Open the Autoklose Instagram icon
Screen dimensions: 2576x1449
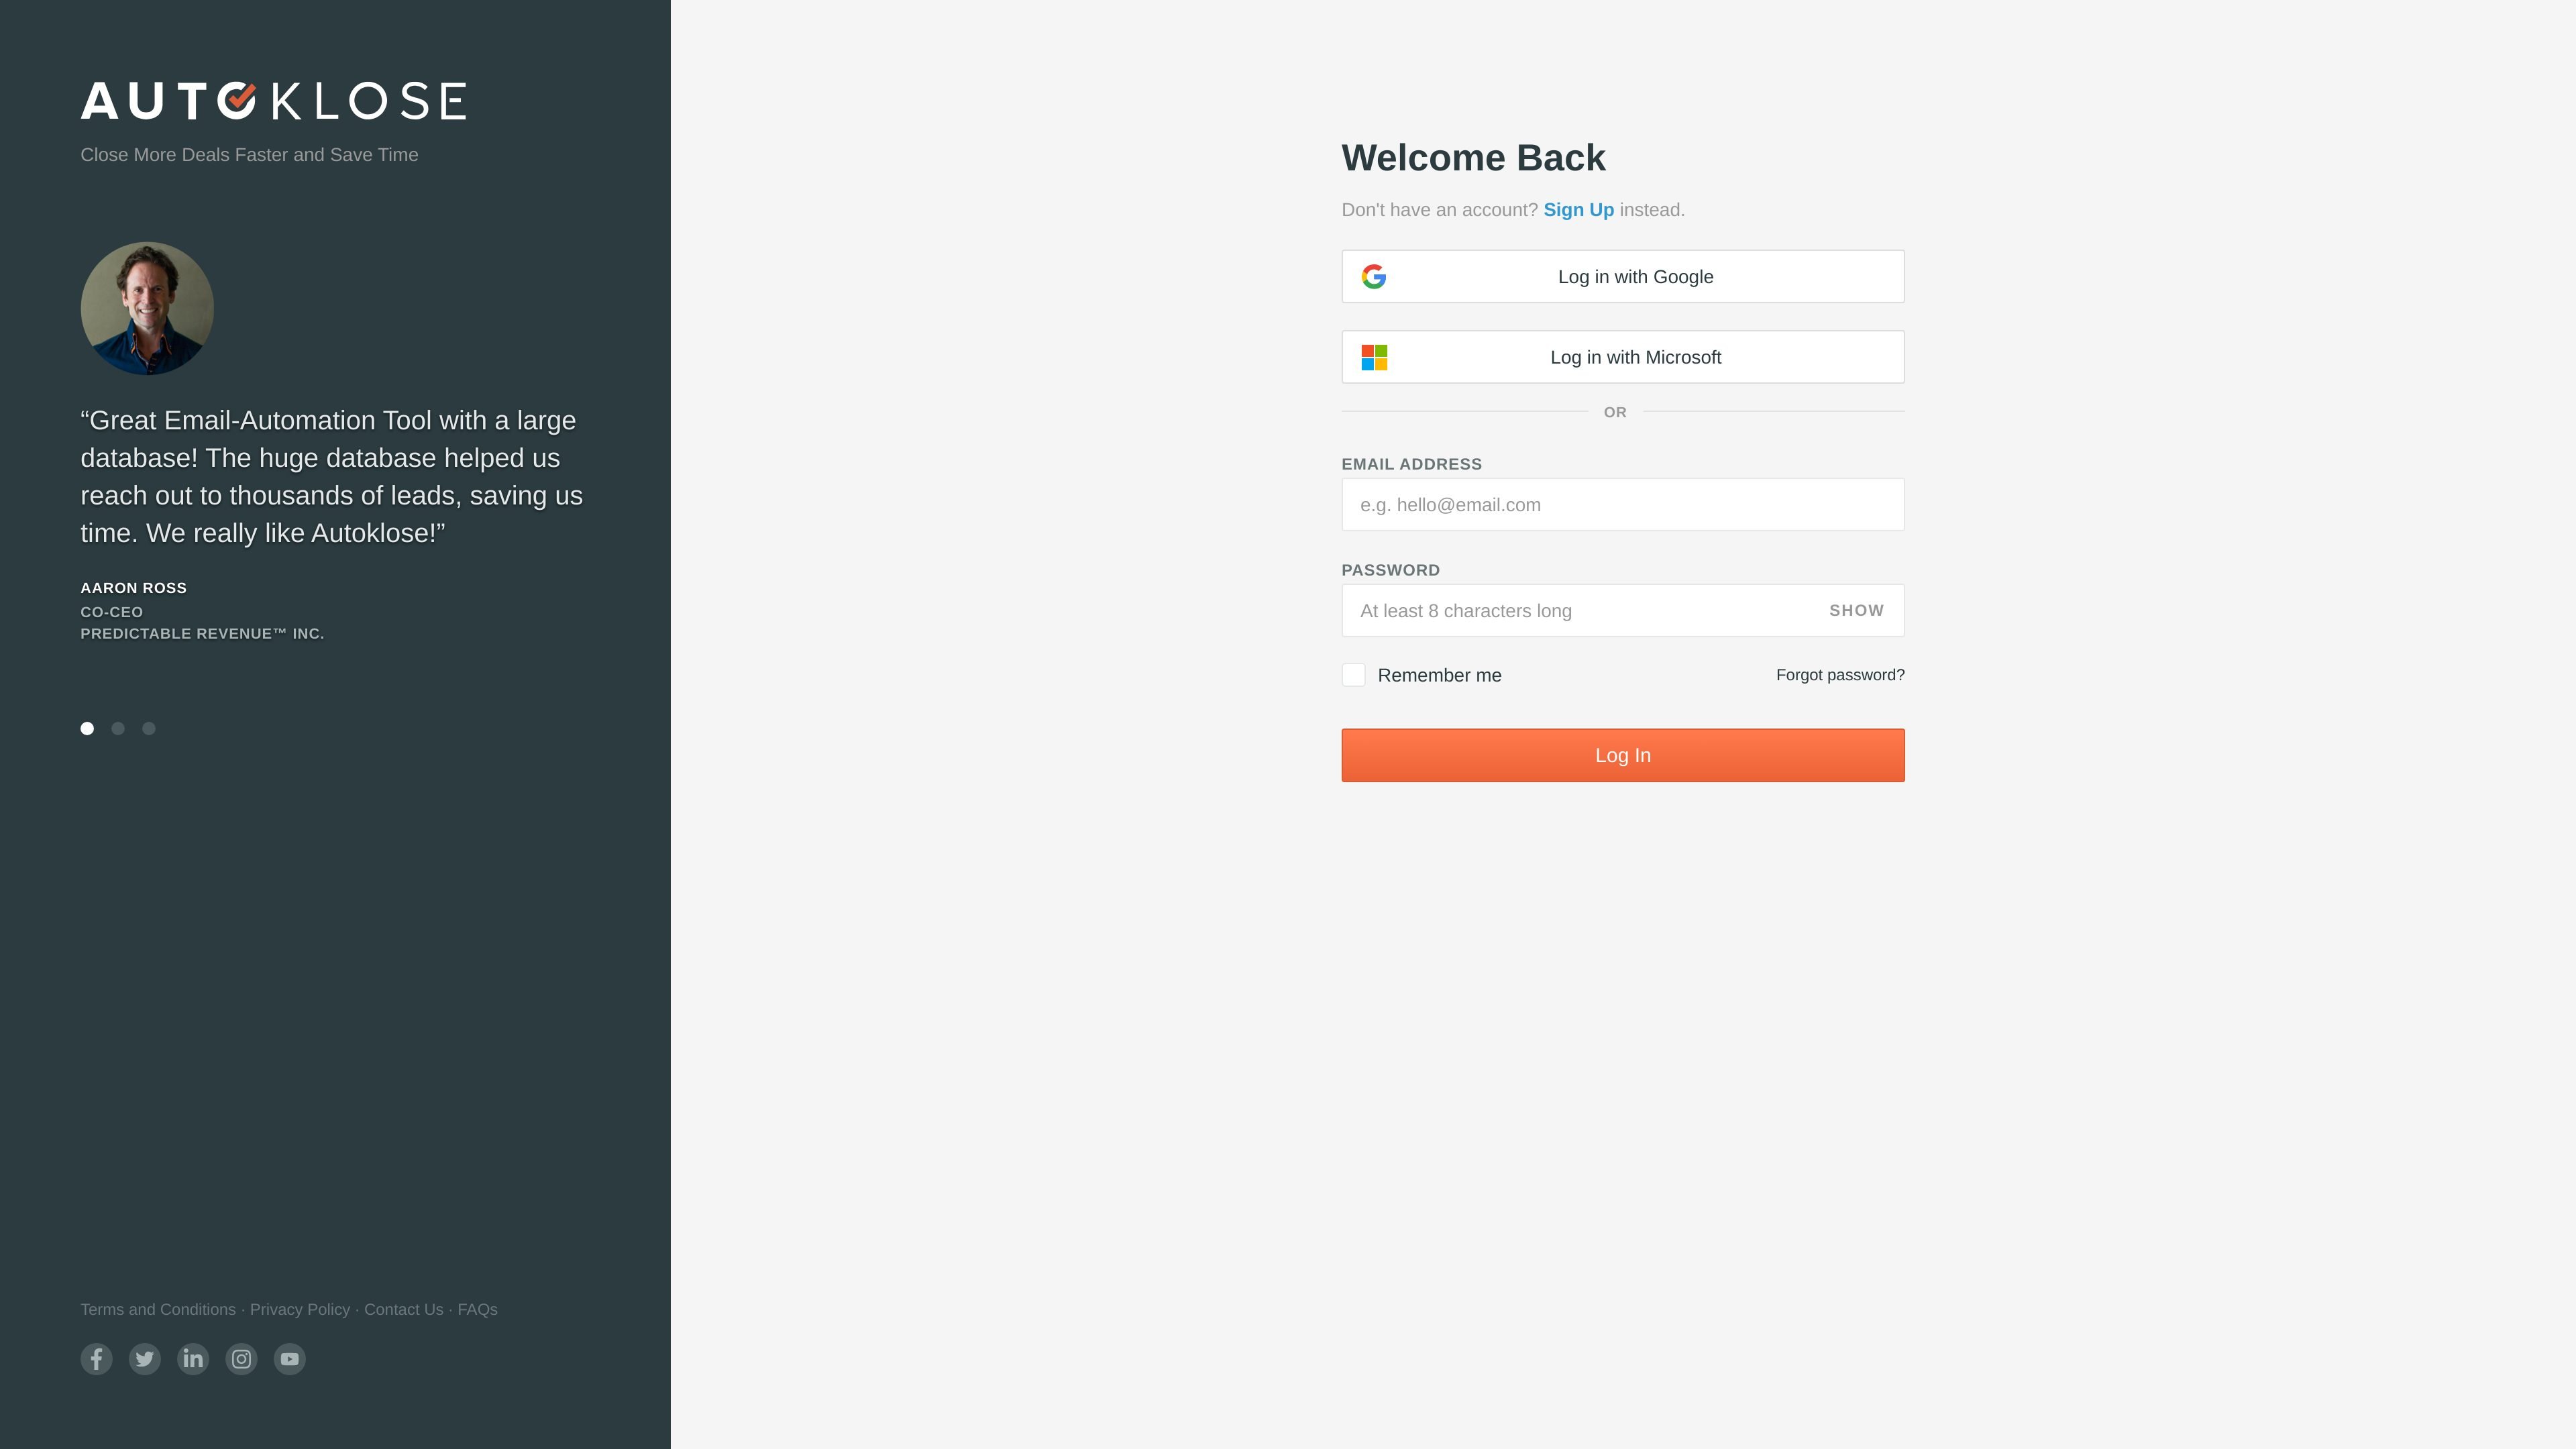point(241,1358)
